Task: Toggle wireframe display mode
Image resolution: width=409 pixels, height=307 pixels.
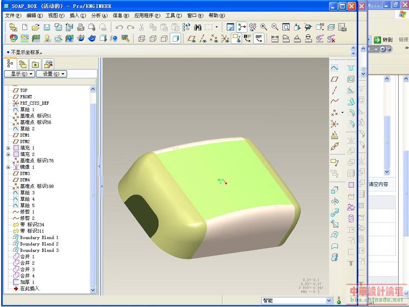Action: pyautogui.click(x=142, y=39)
